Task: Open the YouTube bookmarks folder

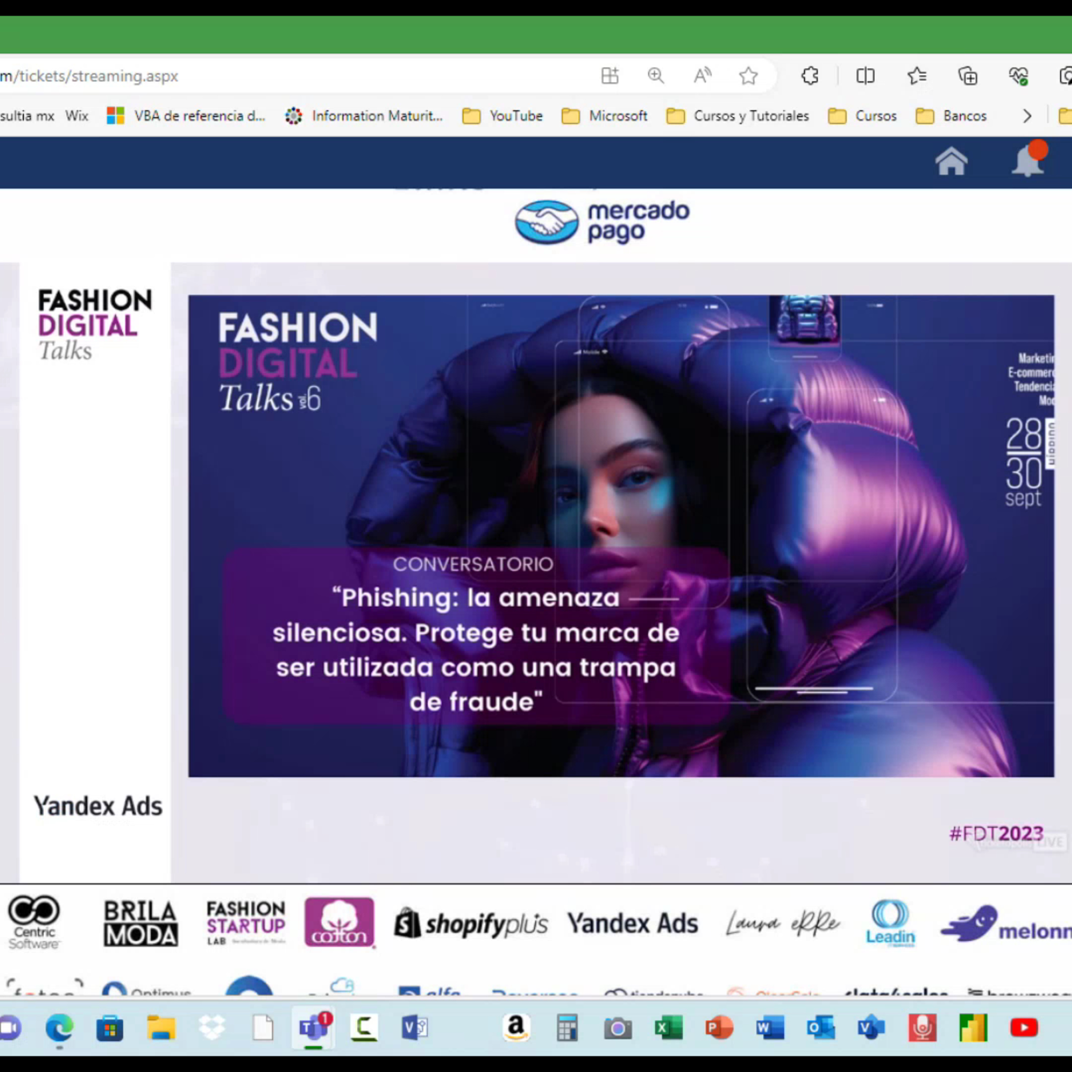Action: tap(503, 116)
